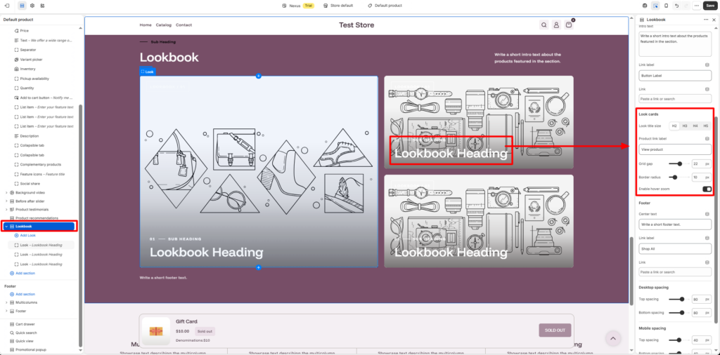Click the Product link label input field

click(x=675, y=149)
